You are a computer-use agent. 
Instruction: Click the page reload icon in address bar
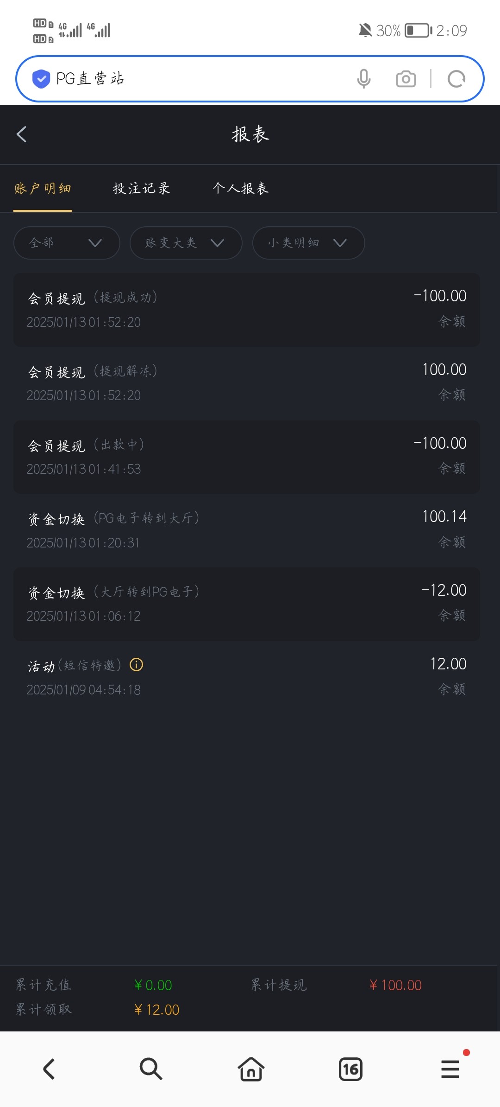pos(456,79)
